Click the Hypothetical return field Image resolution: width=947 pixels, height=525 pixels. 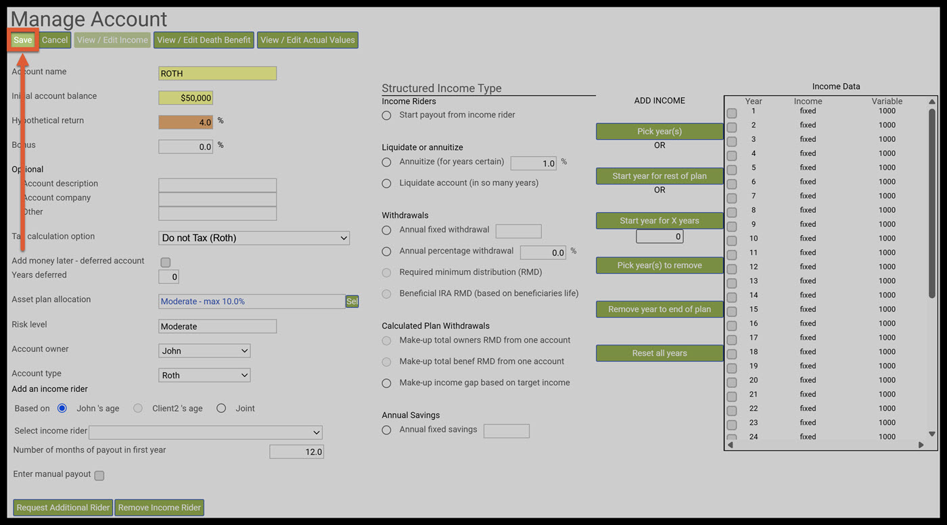pyautogui.click(x=186, y=122)
